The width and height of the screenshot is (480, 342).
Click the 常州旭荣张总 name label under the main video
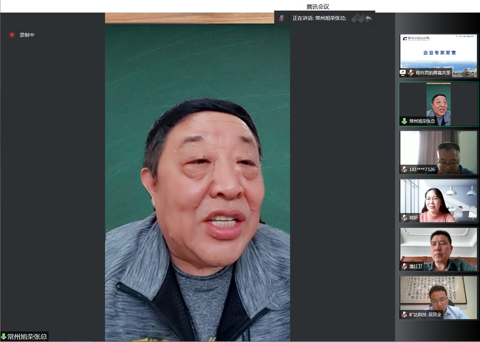(x=27, y=337)
